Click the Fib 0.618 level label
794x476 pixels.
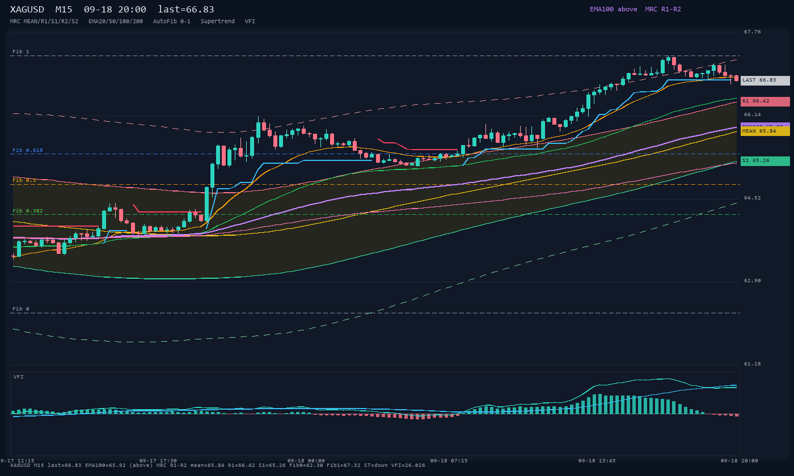[x=28, y=150]
